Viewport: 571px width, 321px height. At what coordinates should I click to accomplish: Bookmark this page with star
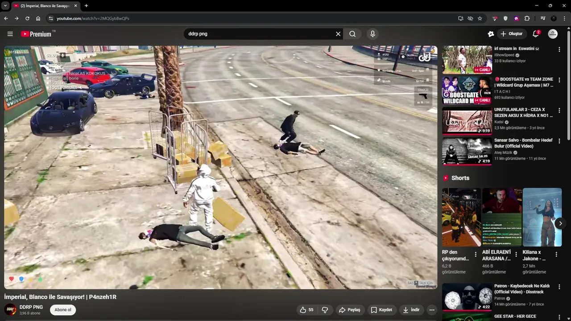pyautogui.click(x=480, y=18)
